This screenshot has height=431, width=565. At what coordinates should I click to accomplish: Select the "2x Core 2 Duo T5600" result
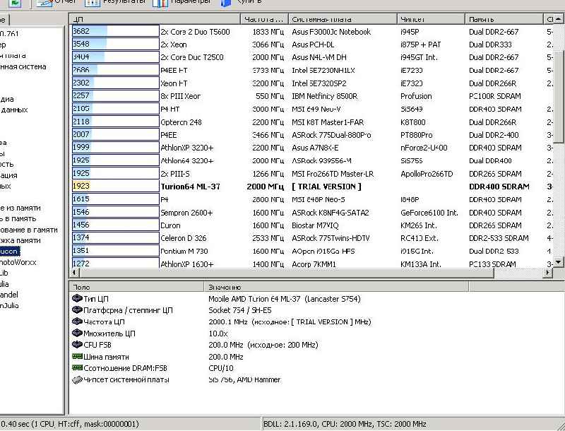pos(195,32)
